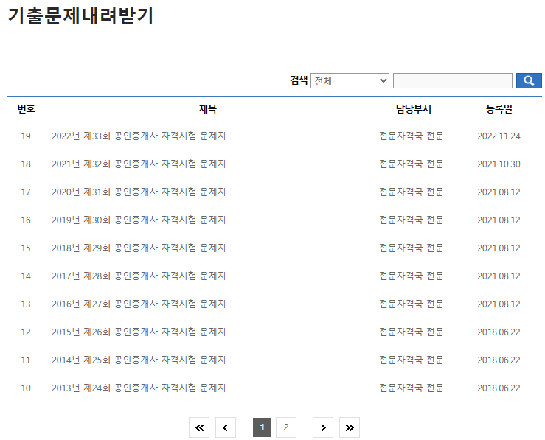Viewport: 545px width, 440px height.
Task: Open 2018년 제29회 공인중개사 자격시험 문제지
Action: click(x=139, y=248)
